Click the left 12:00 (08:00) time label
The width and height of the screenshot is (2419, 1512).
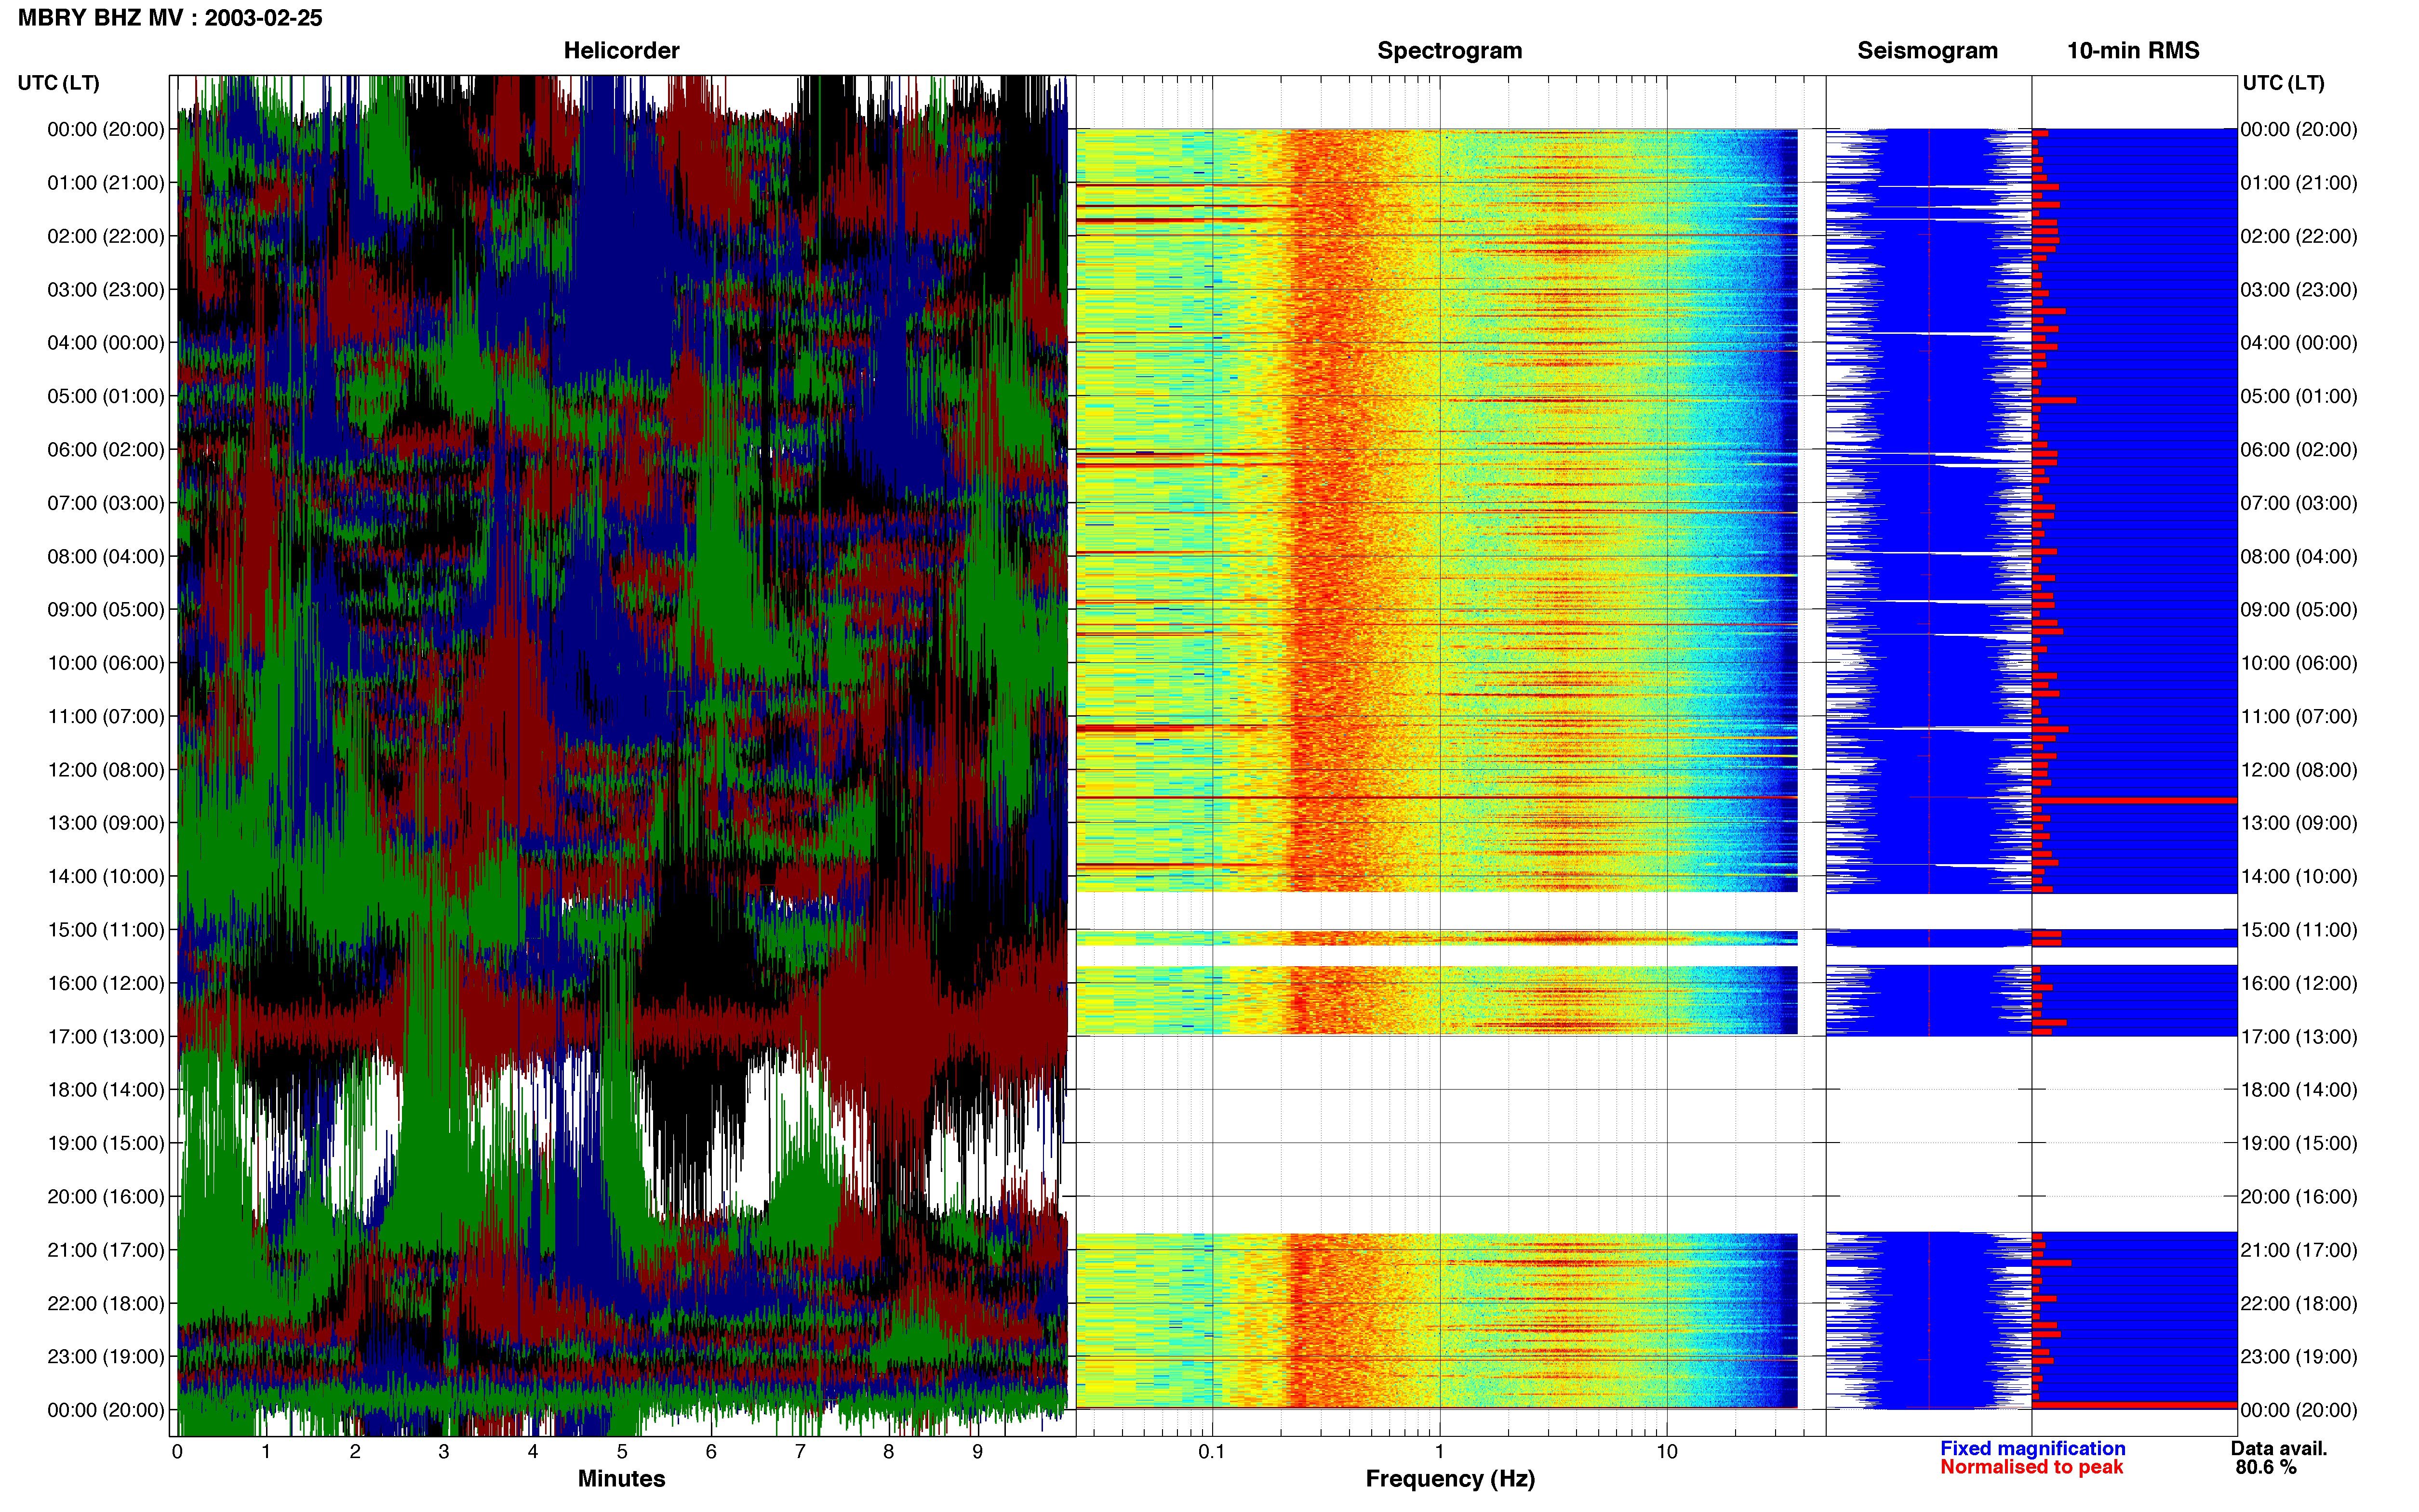click(x=106, y=770)
